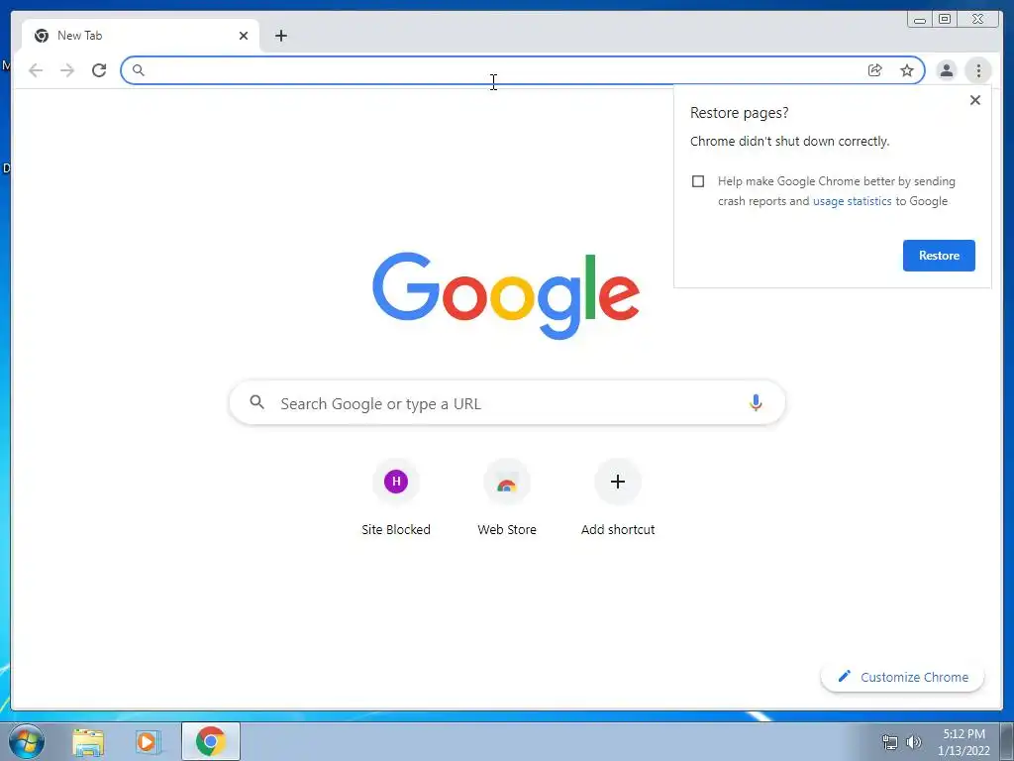Open the volume speaker tray icon
This screenshot has height=761, width=1014.
913,742
